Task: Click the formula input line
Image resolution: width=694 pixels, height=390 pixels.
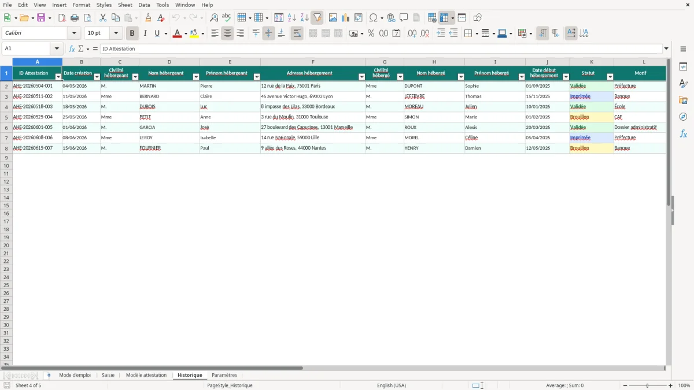Action: (x=381, y=49)
